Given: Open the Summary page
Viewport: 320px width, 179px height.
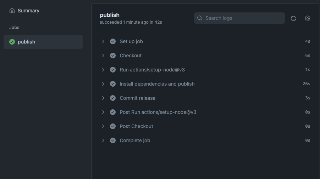Looking at the screenshot, I should (28, 11).
